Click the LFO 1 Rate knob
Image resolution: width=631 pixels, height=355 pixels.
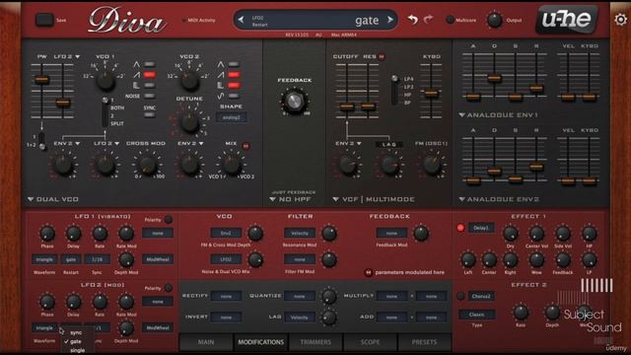(100, 233)
